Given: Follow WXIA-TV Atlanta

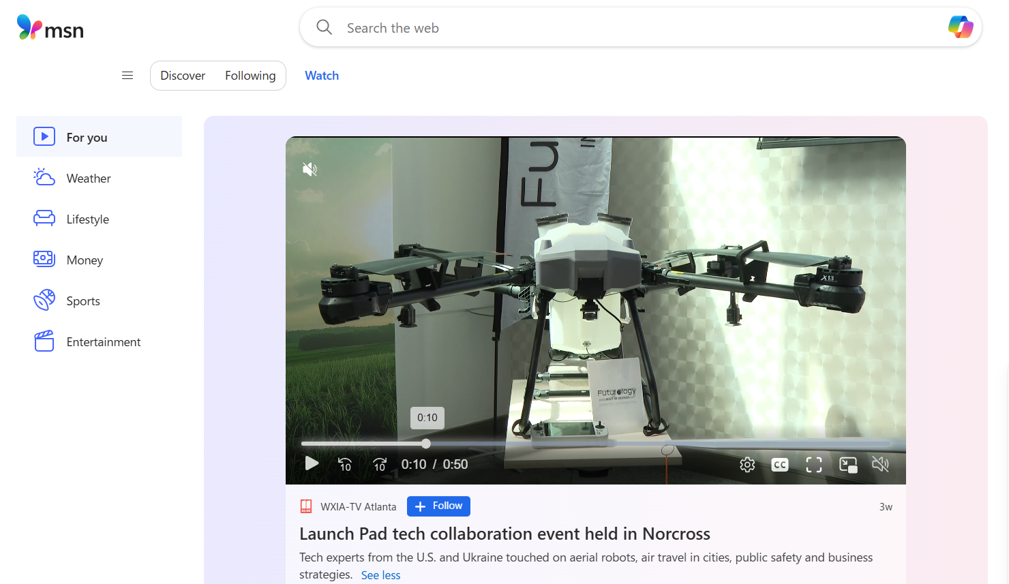Looking at the screenshot, I should point(438,506).
